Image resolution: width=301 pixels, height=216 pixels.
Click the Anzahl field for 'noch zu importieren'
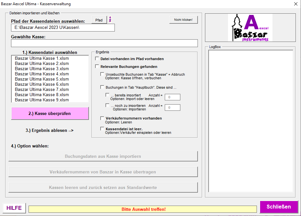[172, 108]
